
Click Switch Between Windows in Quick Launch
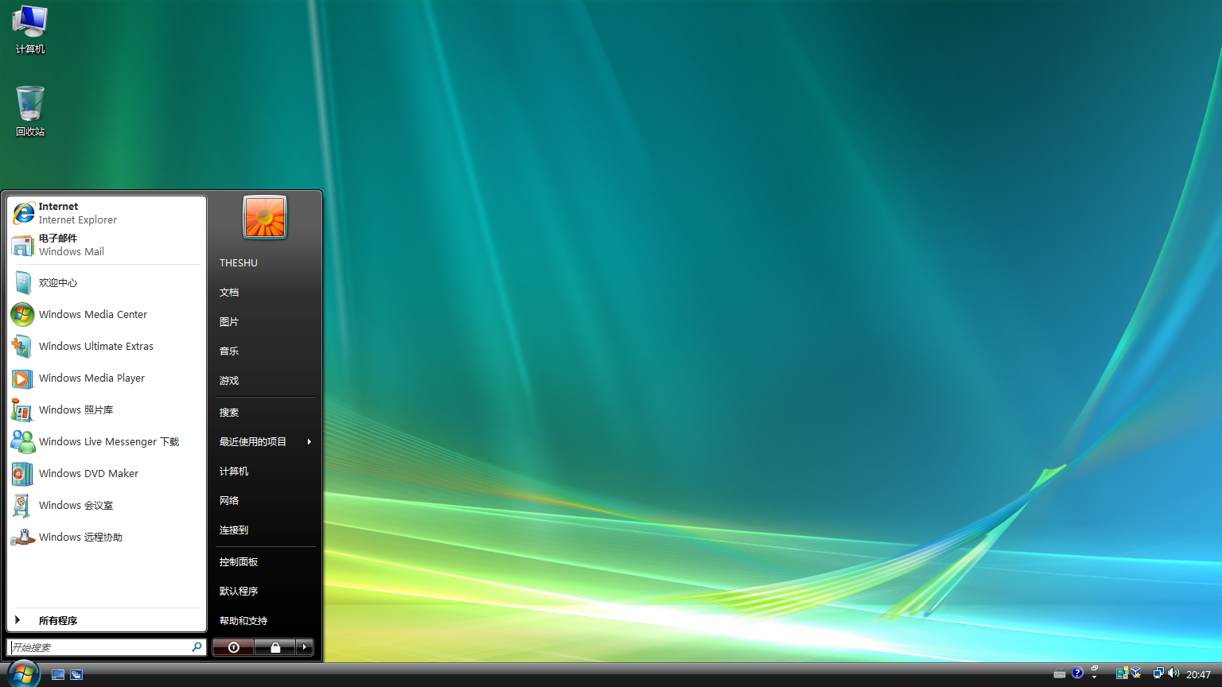tap(76, 674)
